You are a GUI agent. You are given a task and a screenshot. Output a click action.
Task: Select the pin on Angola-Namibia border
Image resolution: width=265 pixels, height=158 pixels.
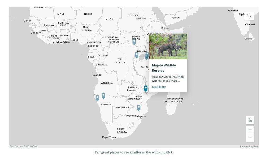103,95
